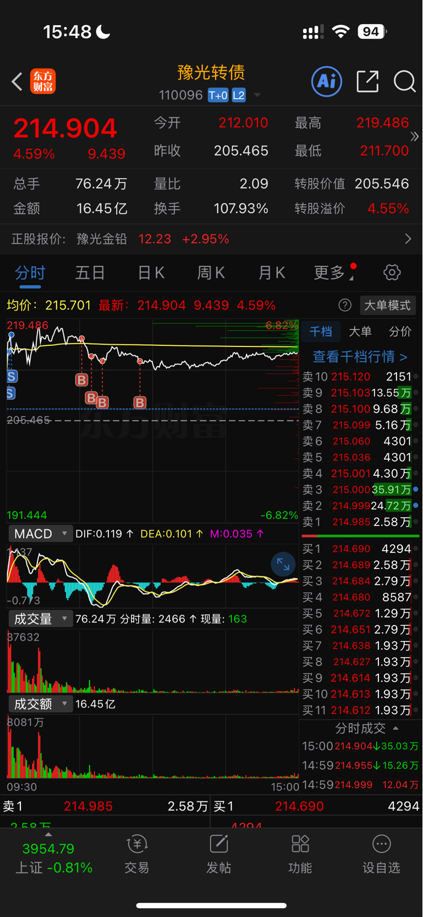Tap 转股价值 205.546 value
Image resolution: width=423 pixels, height=917 pixels.
tap(382, 183)
